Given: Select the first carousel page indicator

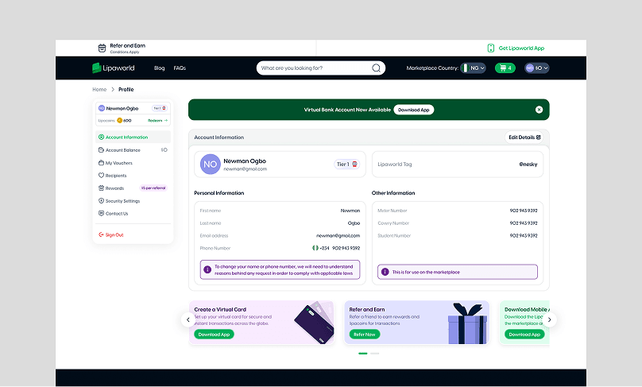Looking at the screenshot, I should point(363,354).
